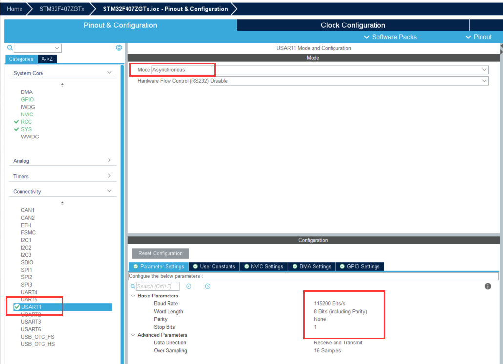
Task: Collapse the Connectivity category
Action: point(109,191)
